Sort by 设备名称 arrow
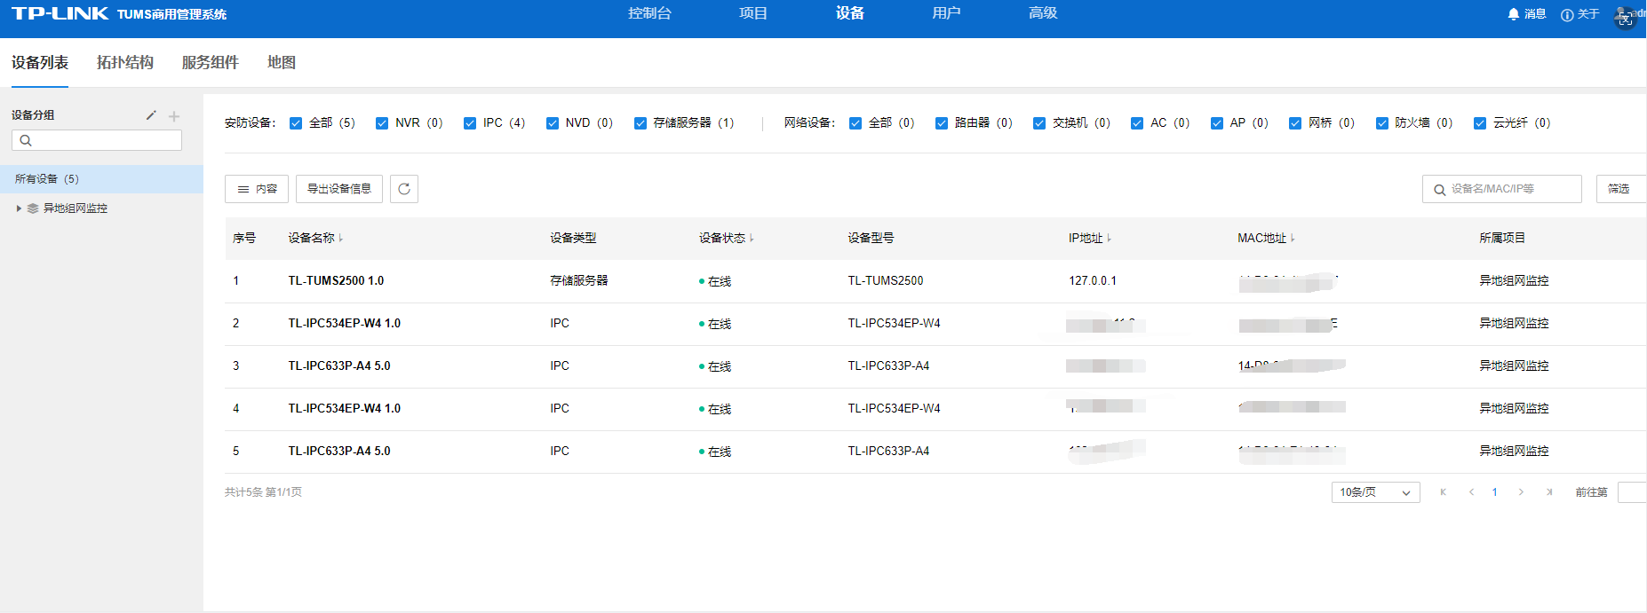This screenshot has height=613, width=1647. click(341, 238)
